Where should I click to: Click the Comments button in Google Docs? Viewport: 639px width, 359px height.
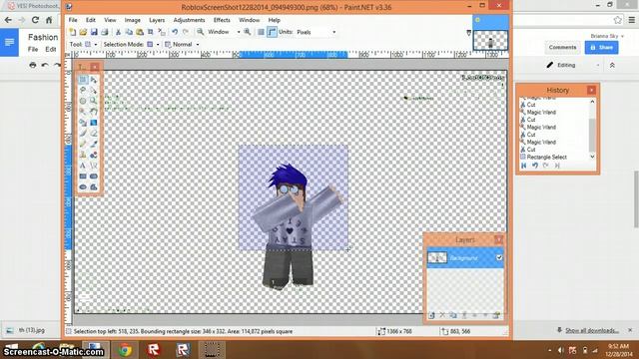(562, 47)
